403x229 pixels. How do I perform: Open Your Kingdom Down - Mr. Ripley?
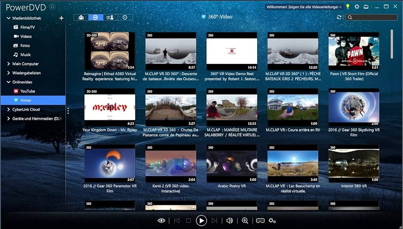pyautogui.click(x=110, y=107)
